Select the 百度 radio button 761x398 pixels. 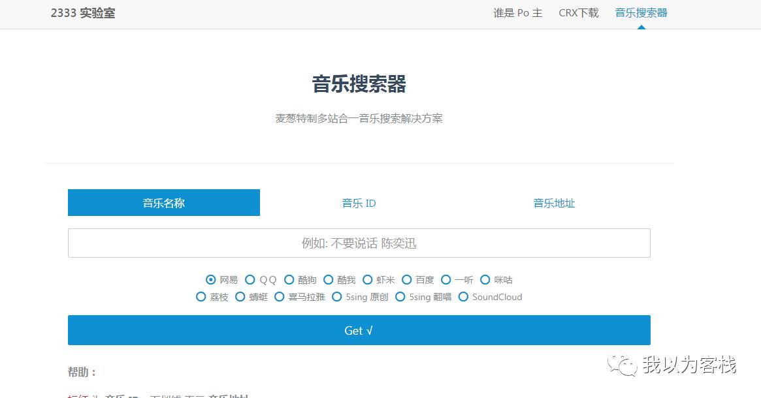point(407,280)
